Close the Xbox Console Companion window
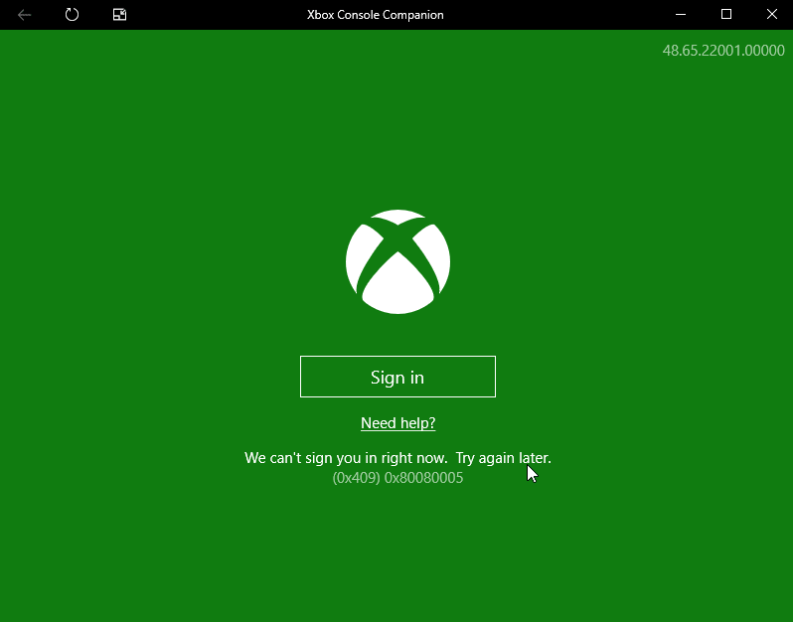The height and width of the screenshot is (622, 793). click(x=772, y=14)
